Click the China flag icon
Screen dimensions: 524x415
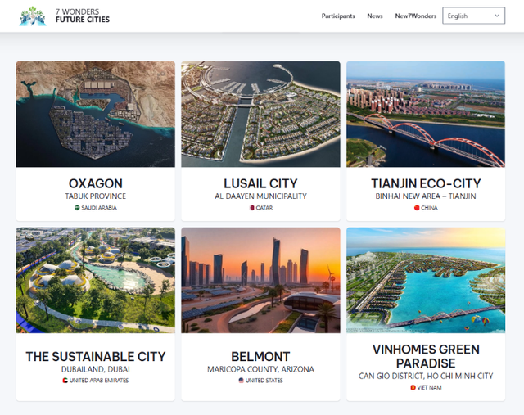(x=417, y=208)
